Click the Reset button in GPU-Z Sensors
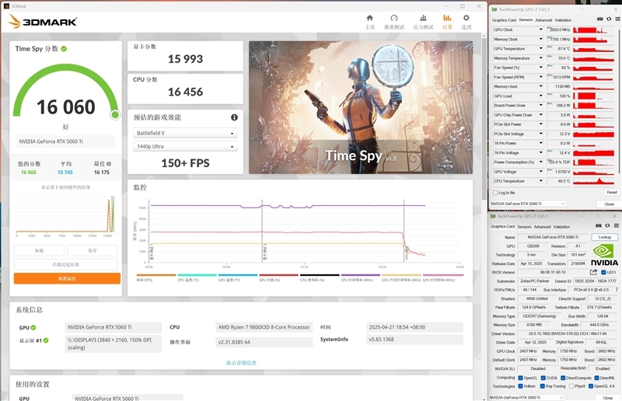The width and height of the screenshot is (622, 401). (611, 193)
